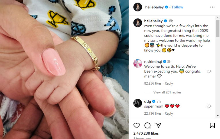Reply to nickiminaj's comment
The width and height of the screenshot is (220, 139).
click(169, 83)
